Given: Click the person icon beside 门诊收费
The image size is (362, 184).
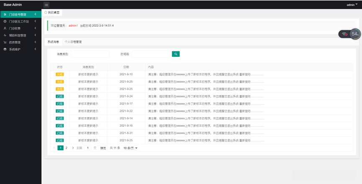Looking at the screenshot, I should (x=5, y=28).
